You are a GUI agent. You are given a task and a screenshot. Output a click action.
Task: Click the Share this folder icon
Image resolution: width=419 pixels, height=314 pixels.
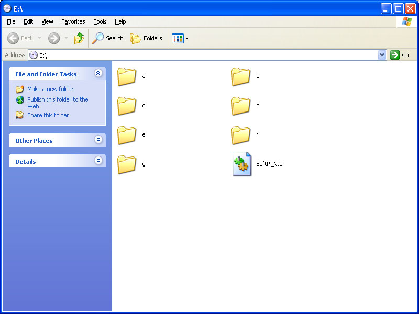point(20,115)
